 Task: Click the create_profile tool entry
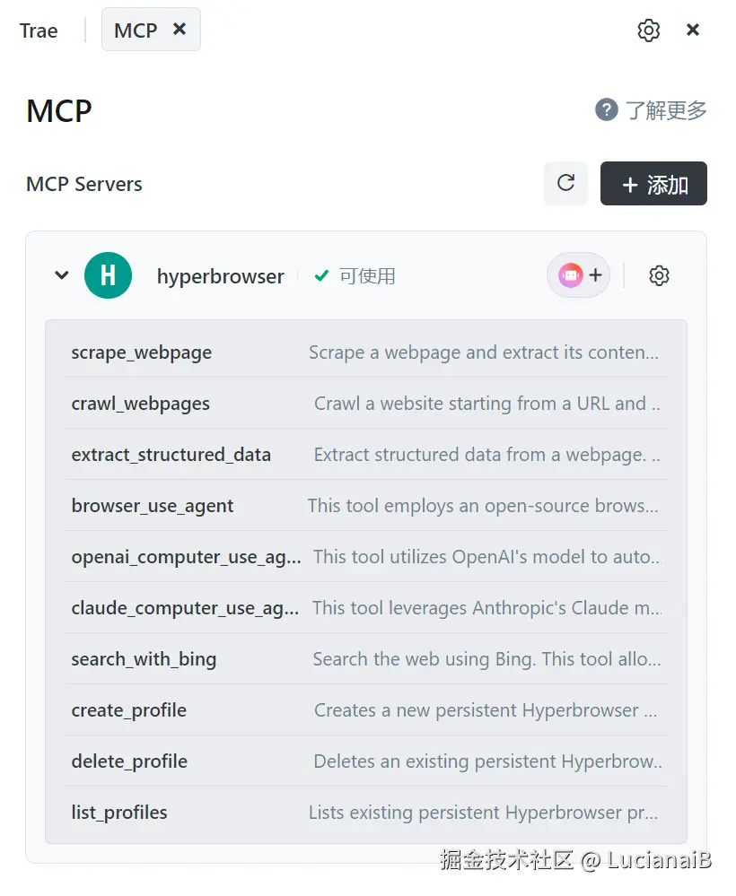coord(129,710)
